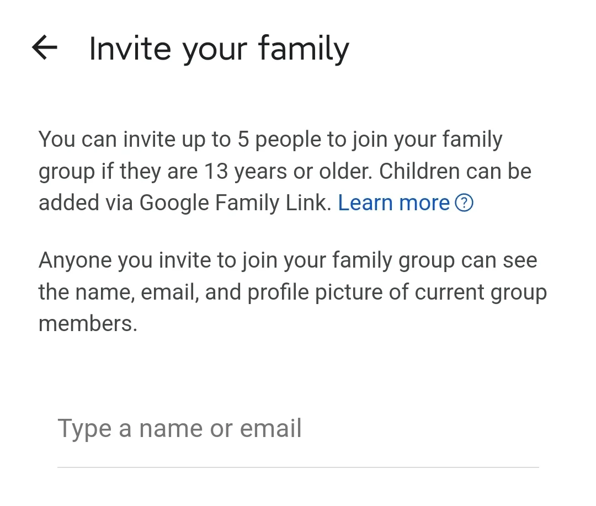Tap the word 'family' in the header
596x506 pixels.
pyautogui.click(x=304, y=49)
